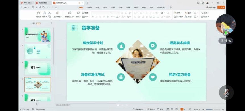Click the Cut scissors icon
The height and width of the screenshot is (111, 245).
tap(49, 13)
